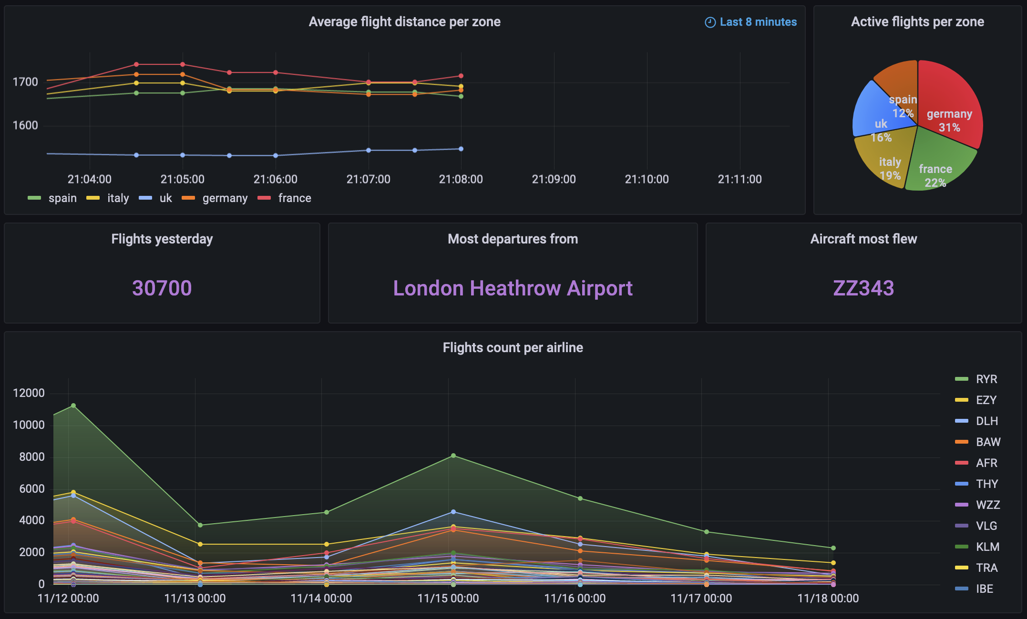
Task: Toggle spain series in distance legend
Action: pyautogui.click(x=62, y=198)
